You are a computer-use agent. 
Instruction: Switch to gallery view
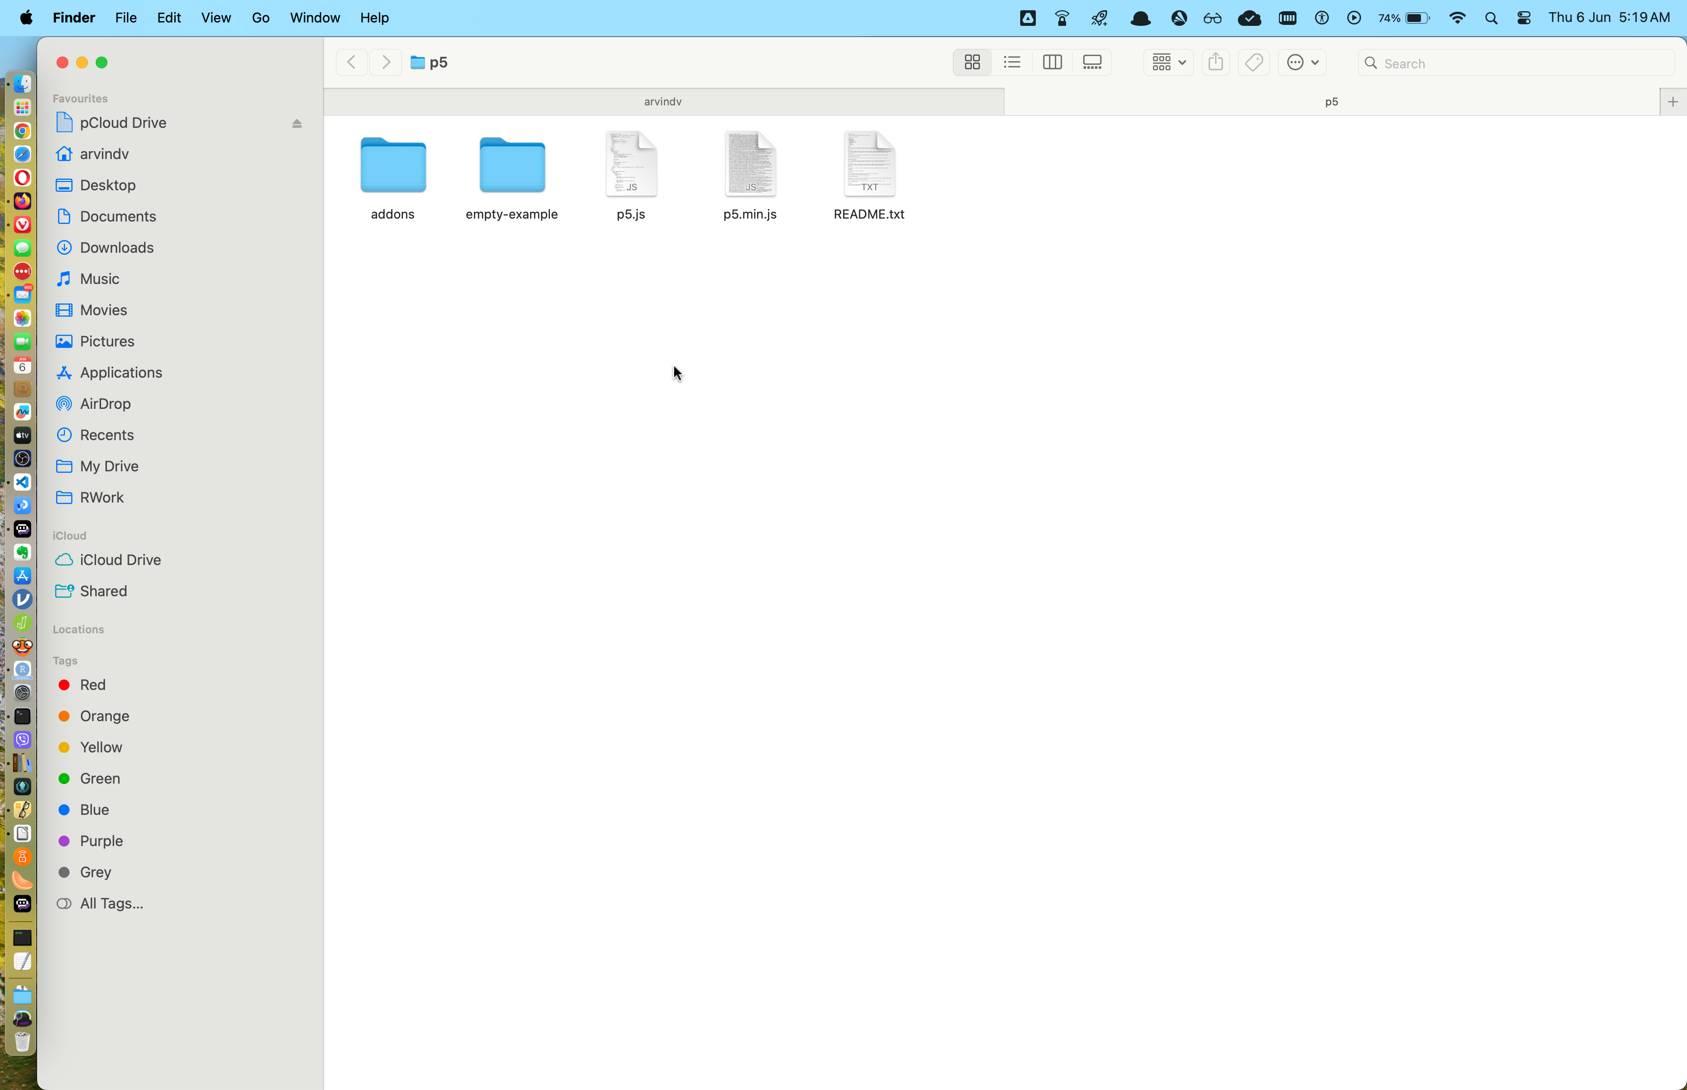coord(1092,62)
